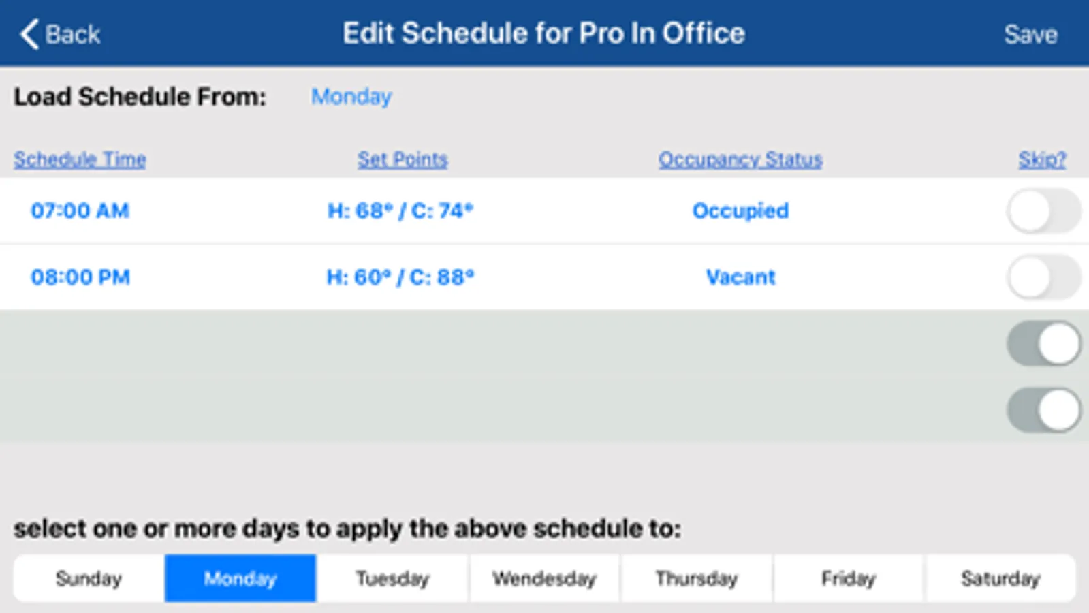Select Sunday day segment
1089x613 pixels.
point(89,578)
